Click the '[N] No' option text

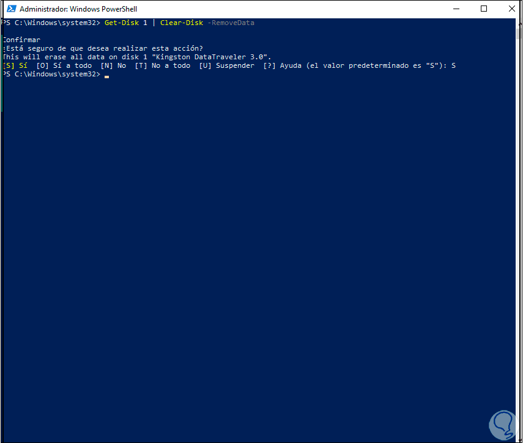(x=113, y=65)
